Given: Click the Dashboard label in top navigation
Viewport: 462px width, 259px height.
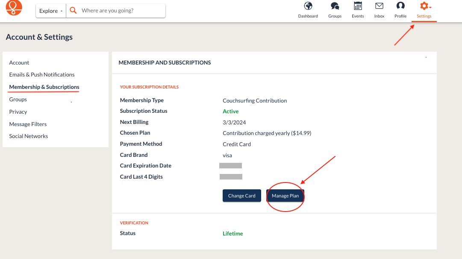Looking at the screenshot, I should tap(308, 16).
